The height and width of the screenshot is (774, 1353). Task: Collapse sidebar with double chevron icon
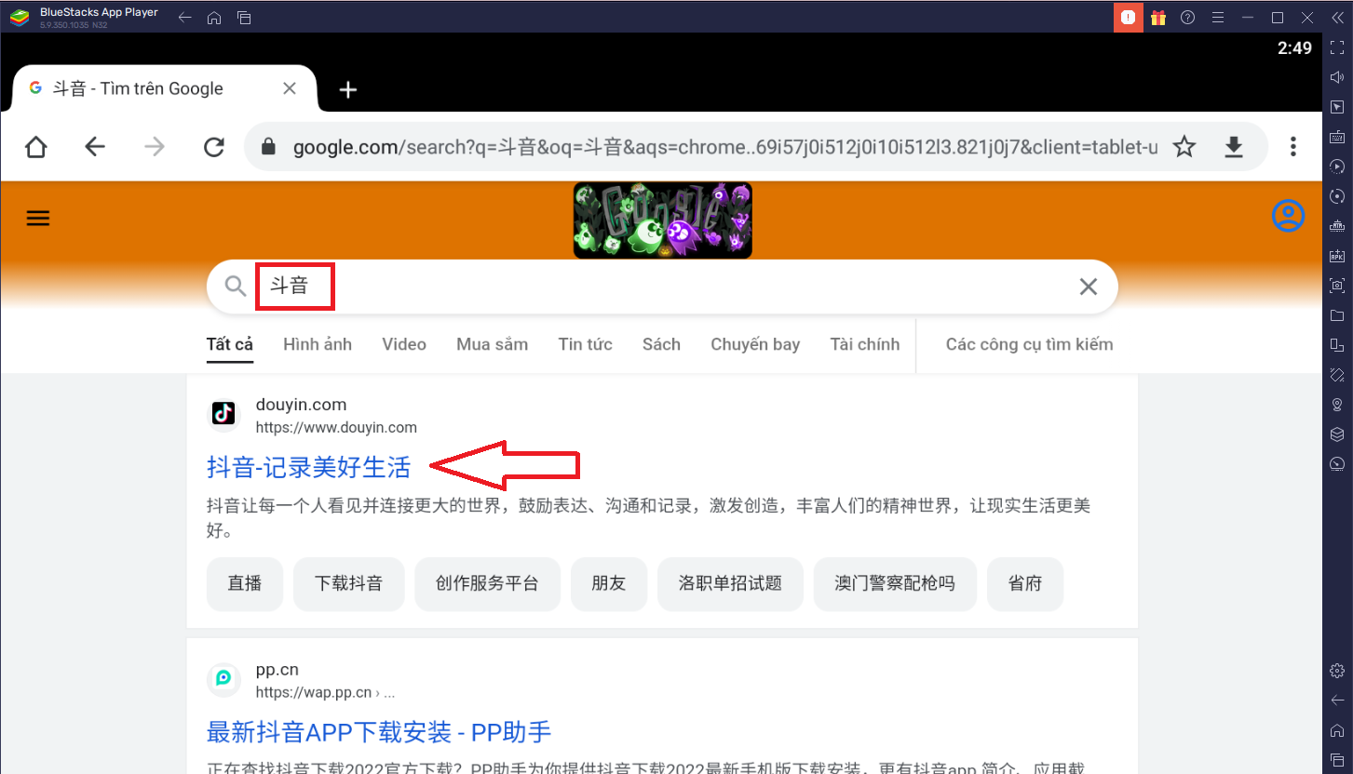pos(1337,17)
